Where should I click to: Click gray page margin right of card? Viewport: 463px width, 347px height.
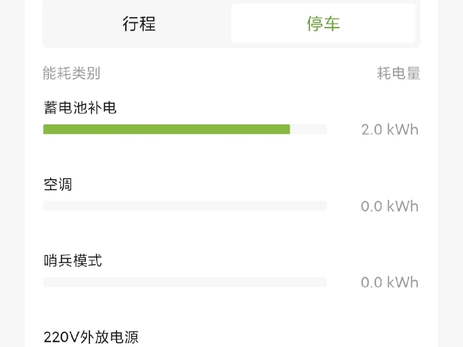pyautogui.click(x=451, y=171)
